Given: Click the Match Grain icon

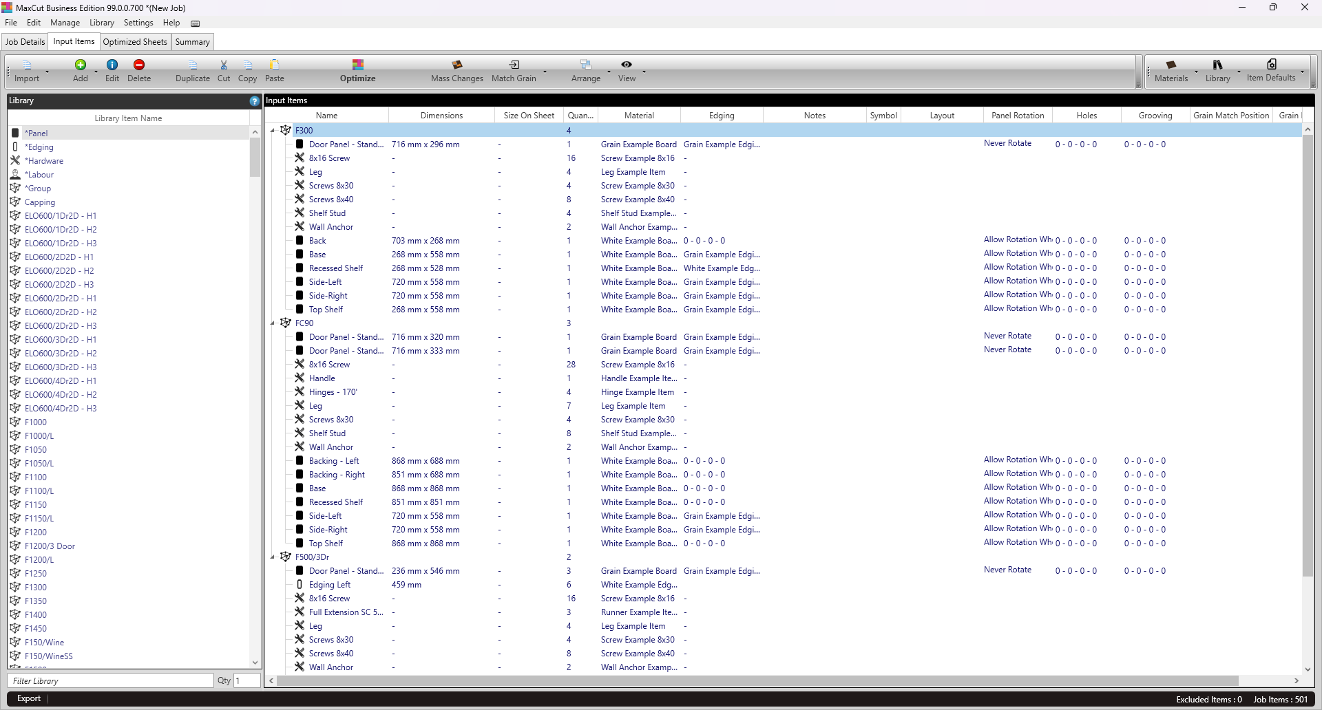Looking at the screenshot, I should point(514,65).
